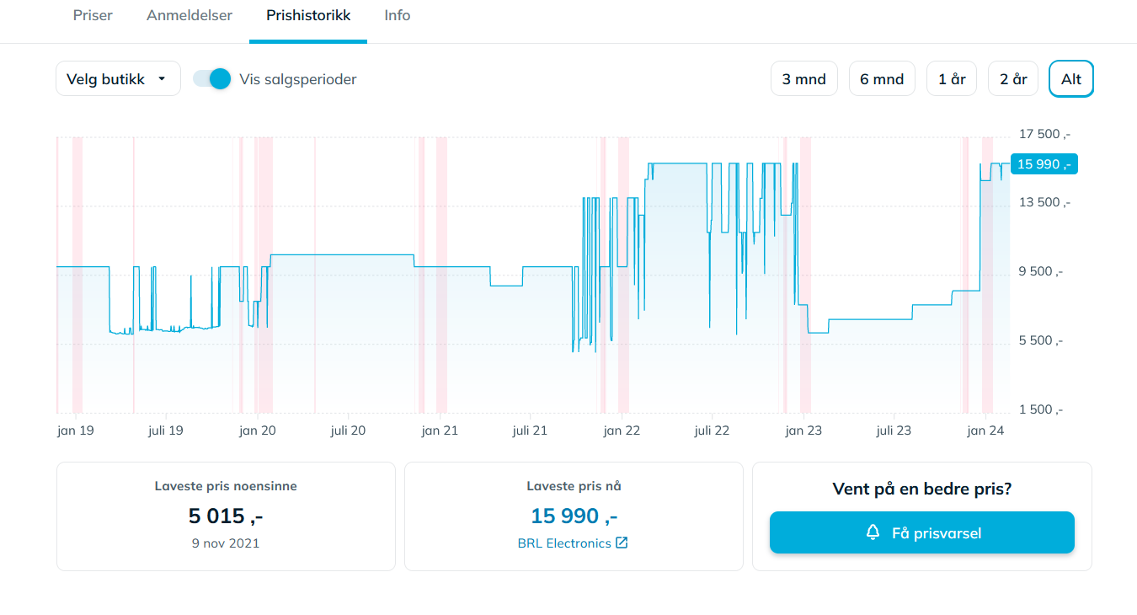Viewport: 1137px width, 615px height.
Task: Show 6 mnd price history
Action: coord(882,79)
